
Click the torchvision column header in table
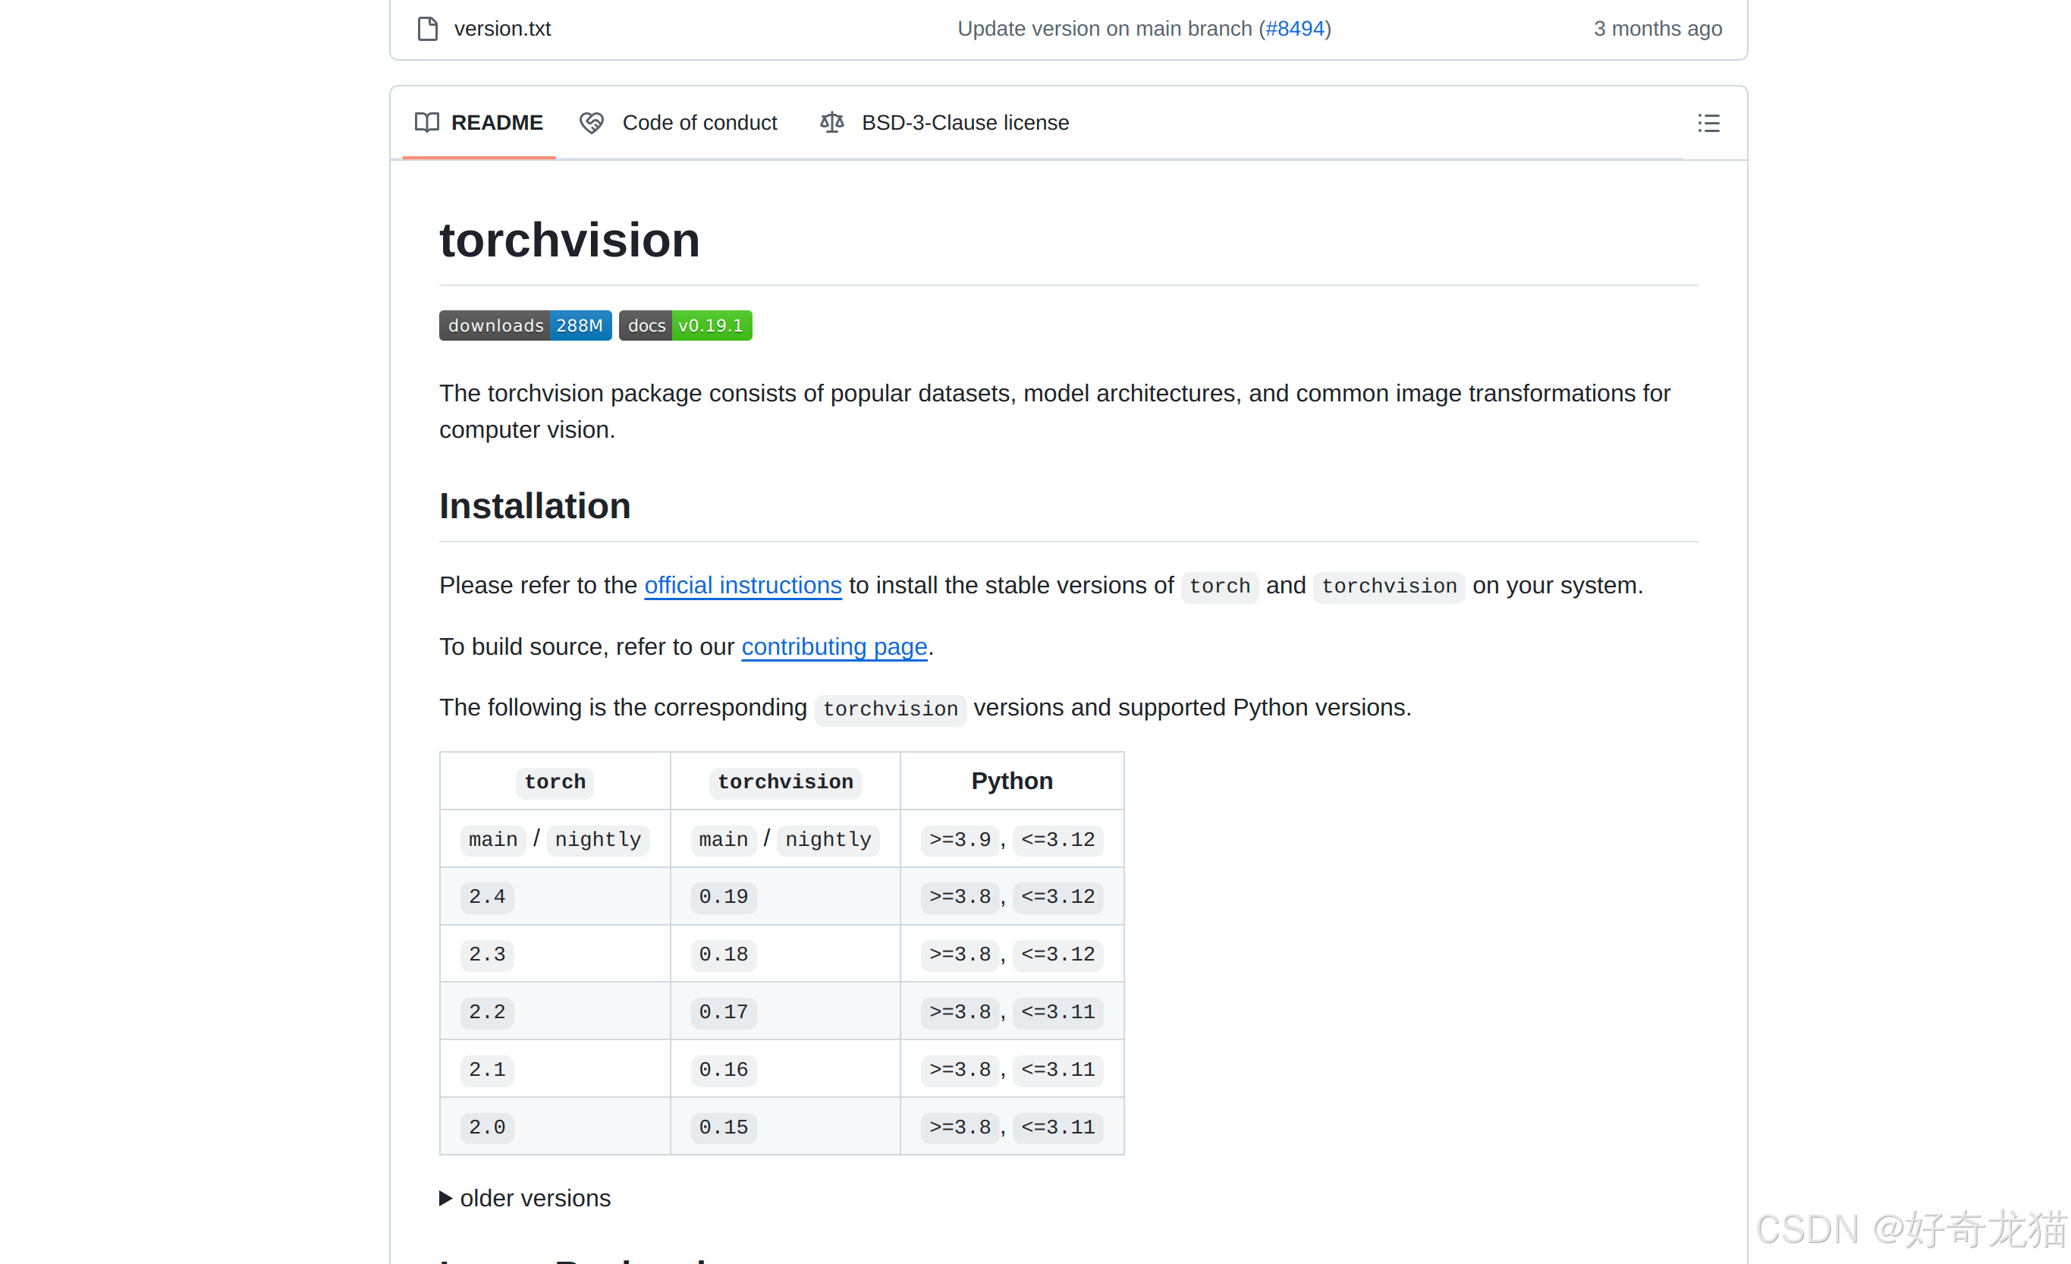[x=785, y=781]
